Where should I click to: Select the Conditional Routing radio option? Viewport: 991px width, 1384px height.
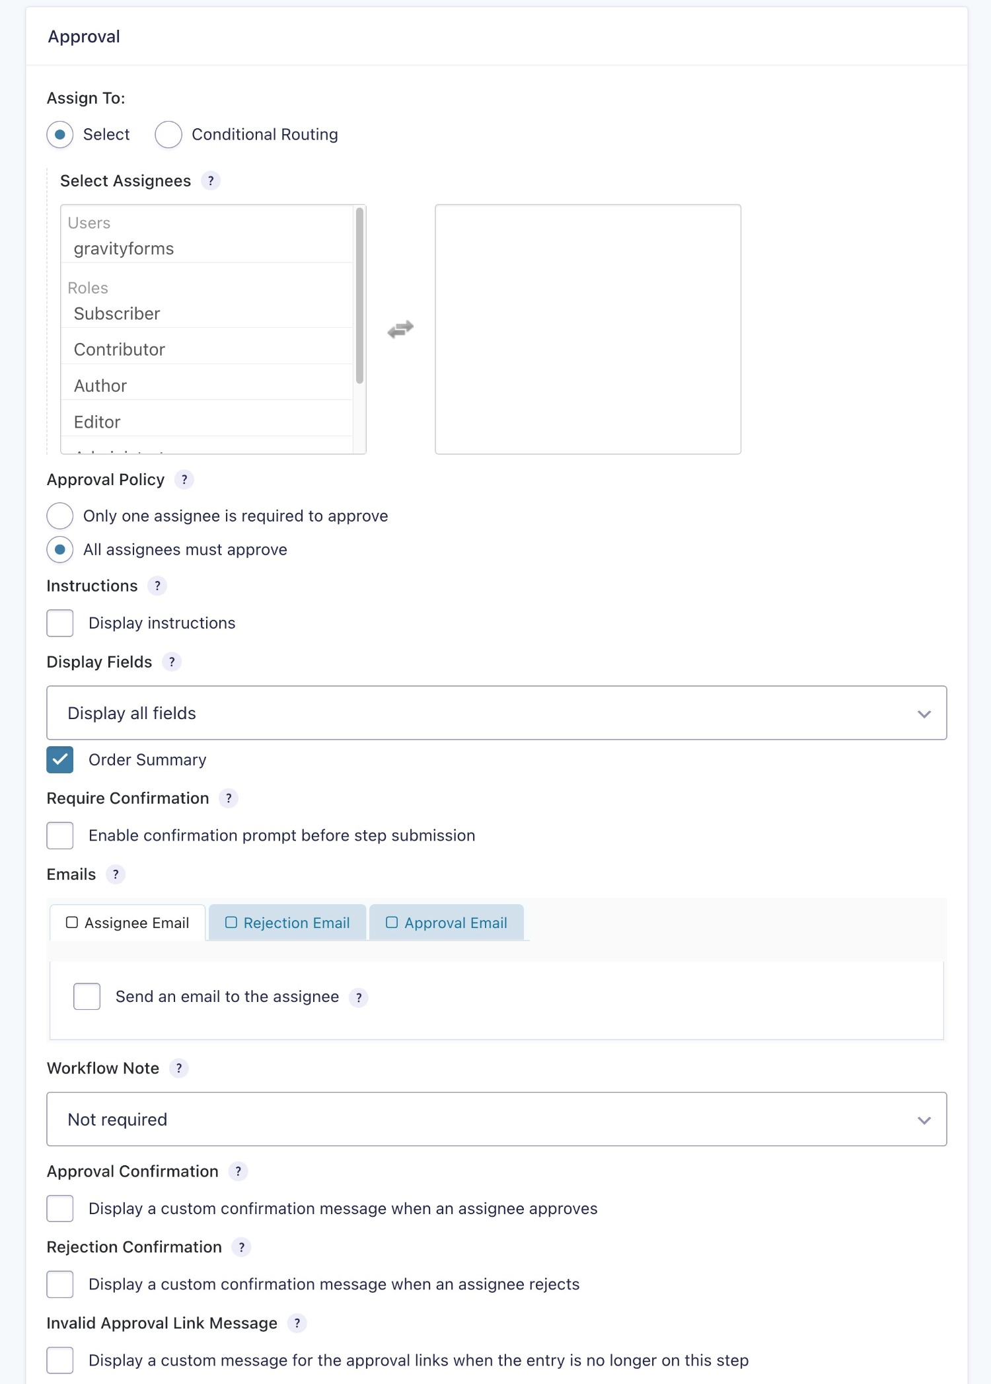(168, 135)
